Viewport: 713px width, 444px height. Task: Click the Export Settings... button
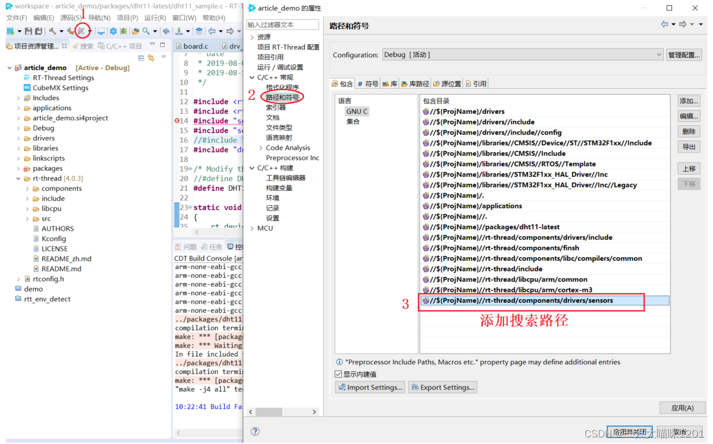[442, 387]
